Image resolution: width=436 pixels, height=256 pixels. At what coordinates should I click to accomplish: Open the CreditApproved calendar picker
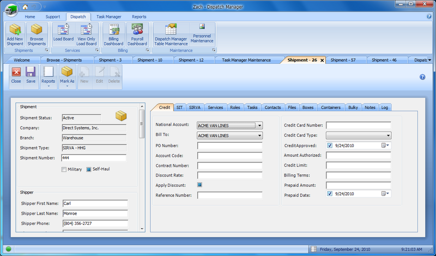pos(385,145)
